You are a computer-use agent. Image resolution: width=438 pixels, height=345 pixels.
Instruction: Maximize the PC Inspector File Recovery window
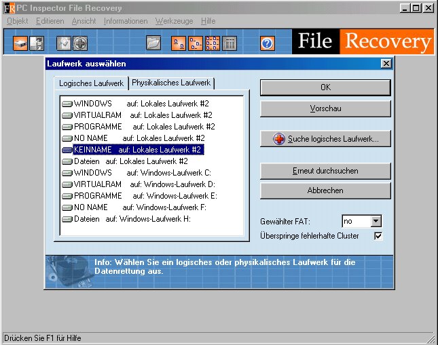coord(416,8)
